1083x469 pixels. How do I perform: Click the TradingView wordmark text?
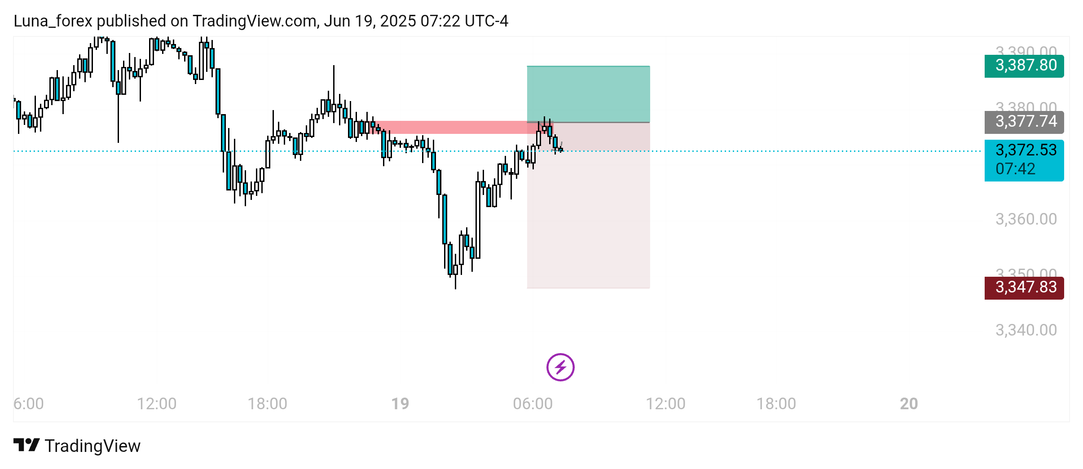click(92, 446)
